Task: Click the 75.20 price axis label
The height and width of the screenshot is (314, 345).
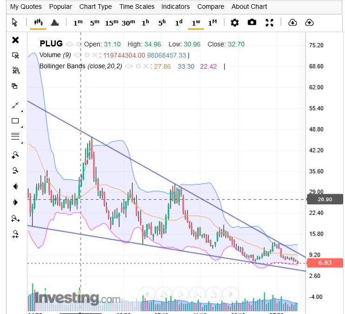Action: coord(316,46)
